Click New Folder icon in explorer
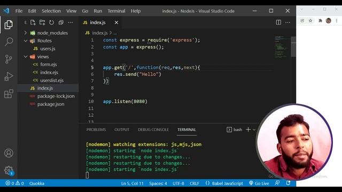 42,22
